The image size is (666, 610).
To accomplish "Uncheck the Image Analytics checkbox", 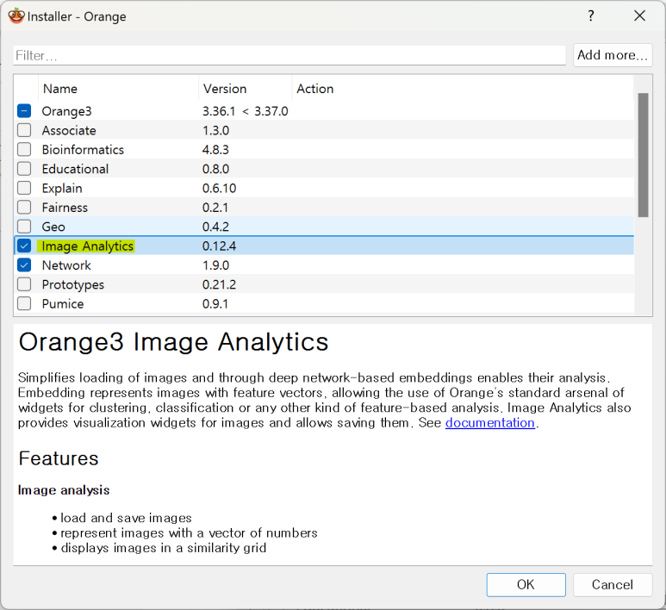I will pyautogui.click(x=24, y=246).
